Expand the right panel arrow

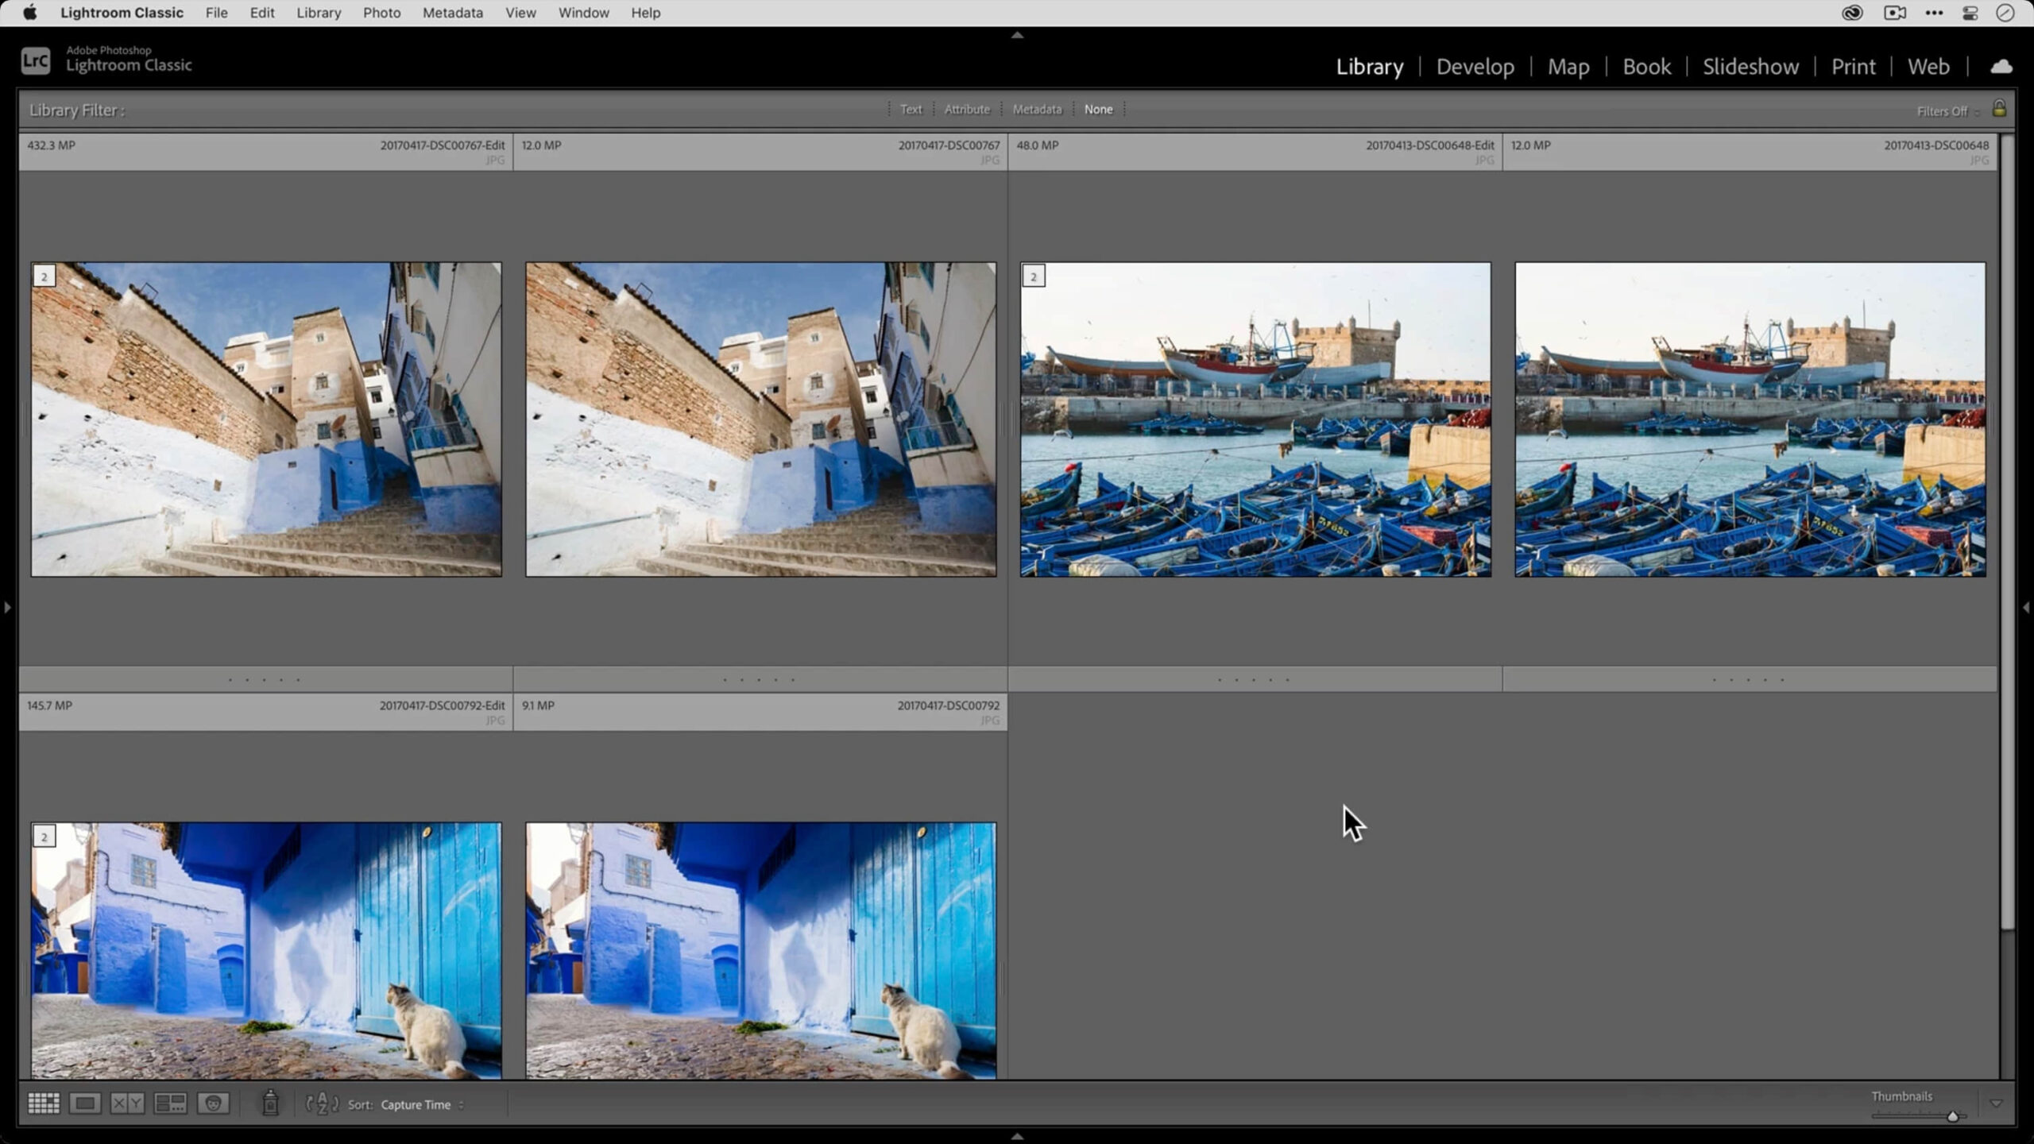2026,608
